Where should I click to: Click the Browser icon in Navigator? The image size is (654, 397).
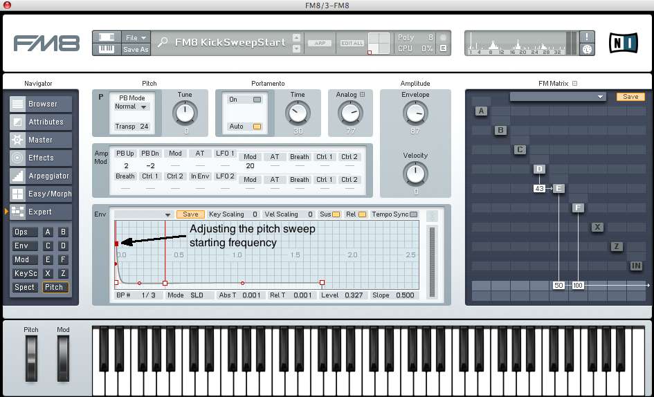pos(17,104)
